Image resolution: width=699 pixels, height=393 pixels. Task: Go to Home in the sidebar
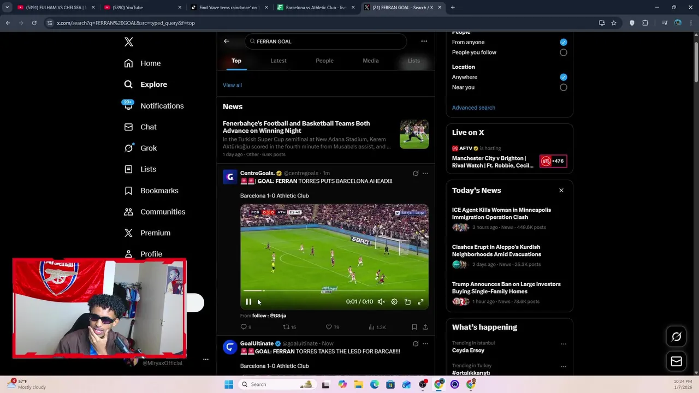(x=143, y=63)
